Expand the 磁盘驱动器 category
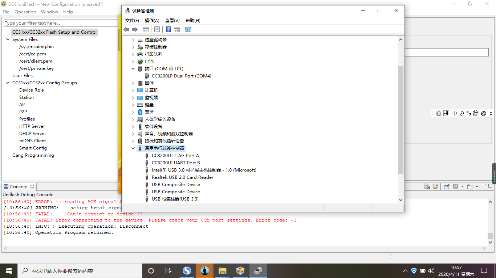 [133, 40]
